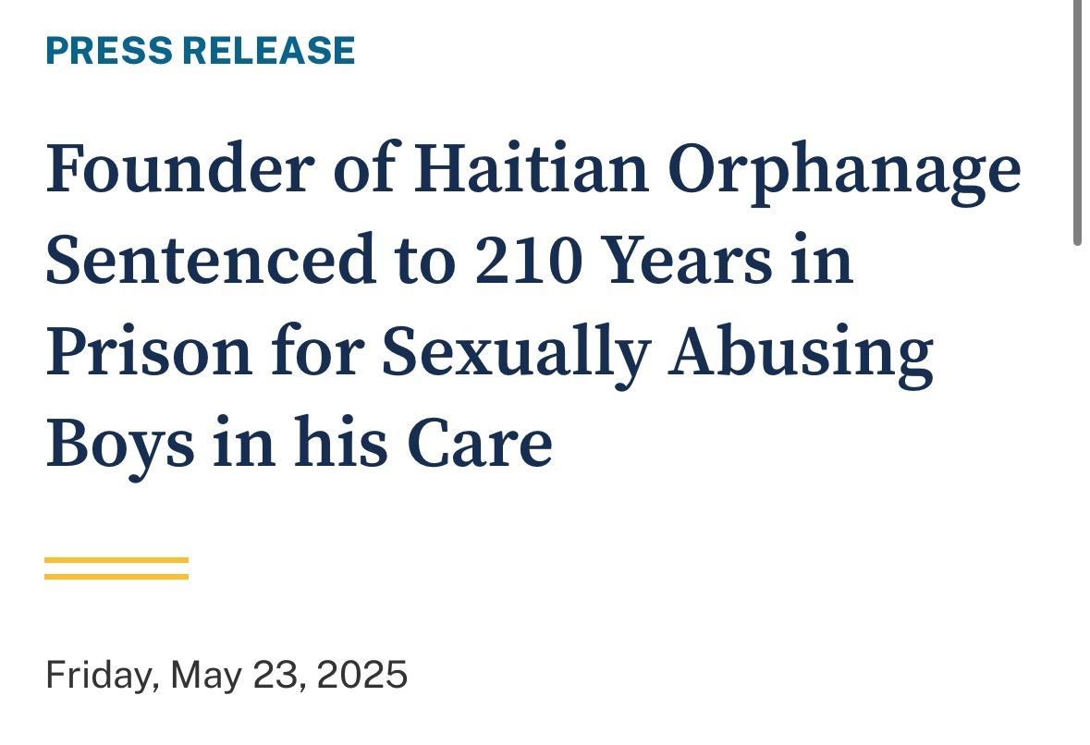
Task: Click the scrollbar thumb at right edge
Action: 1077,120
